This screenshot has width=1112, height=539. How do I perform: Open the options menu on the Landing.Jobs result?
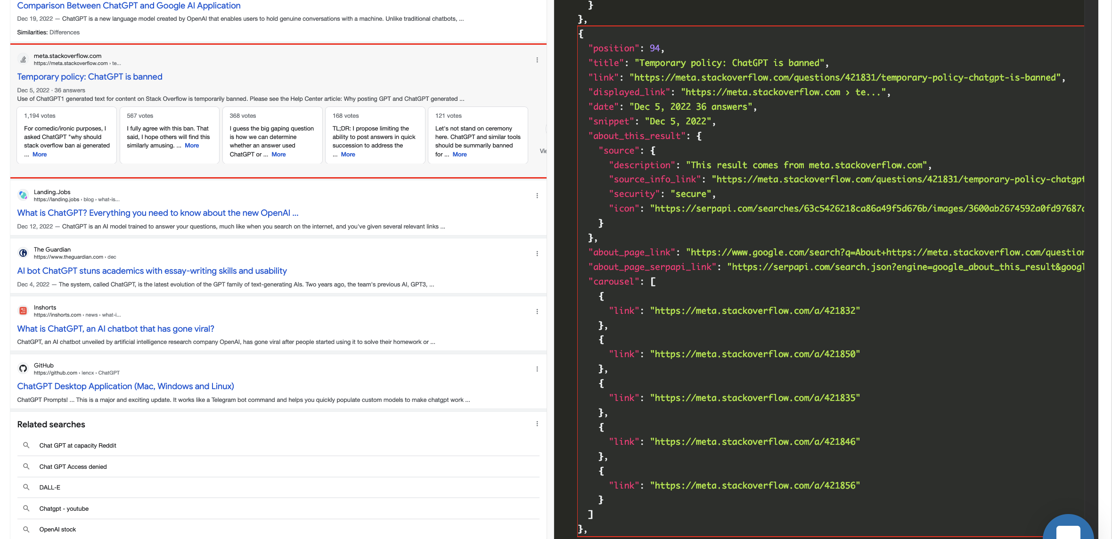point(538,196)
